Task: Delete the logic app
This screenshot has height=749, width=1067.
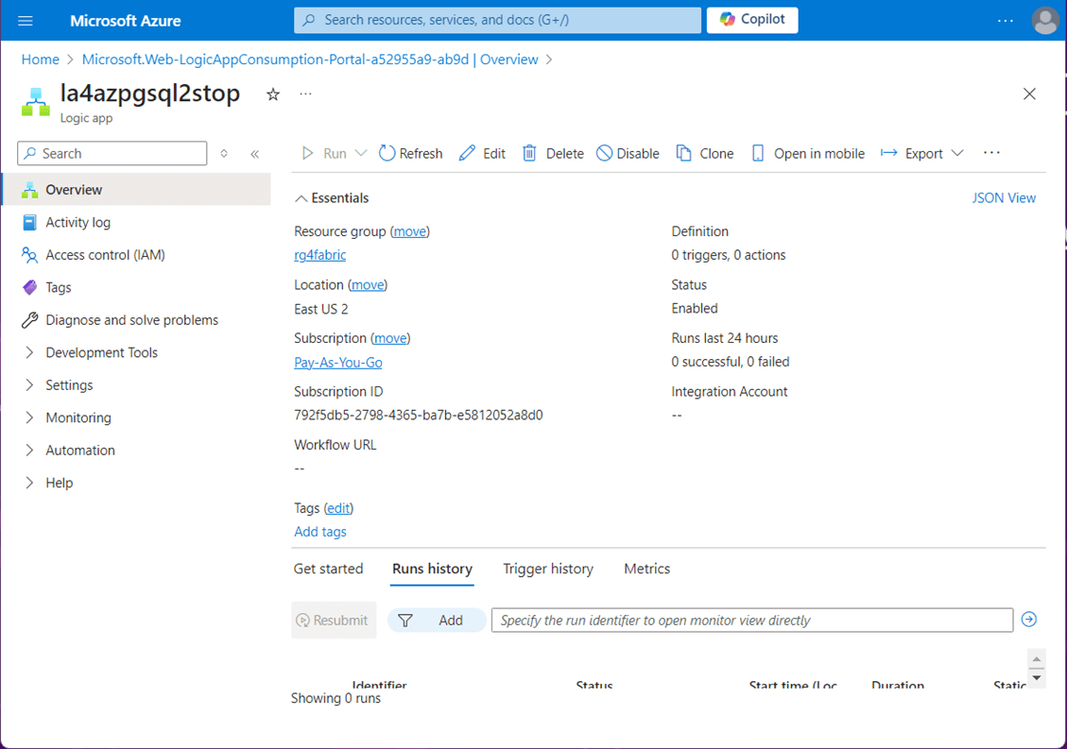Action: click(x=553, y=153)
